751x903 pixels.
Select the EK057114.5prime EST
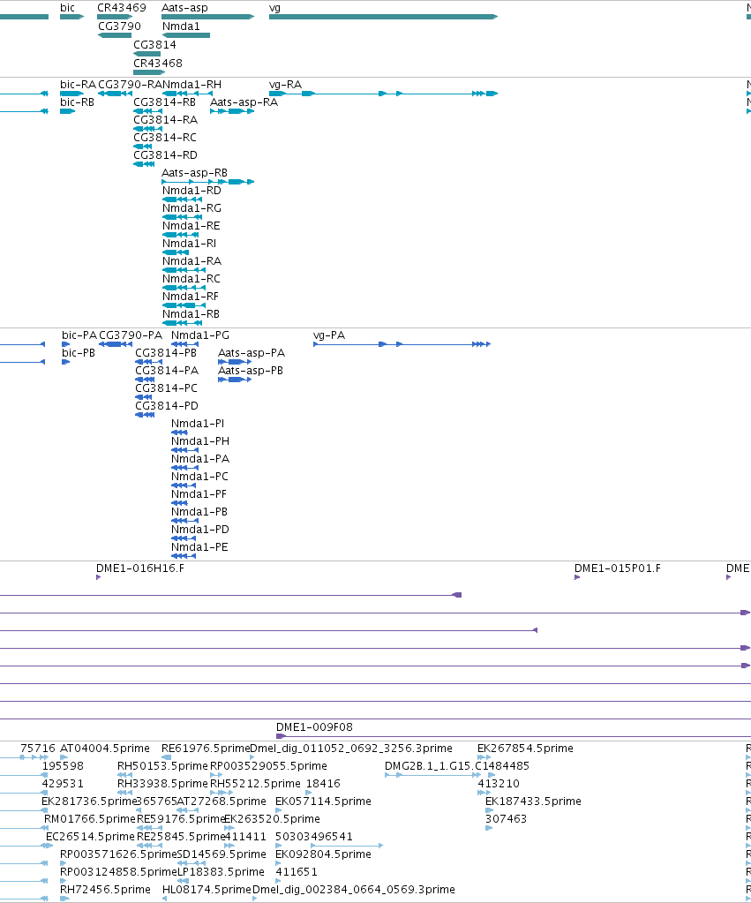point(279,810)
